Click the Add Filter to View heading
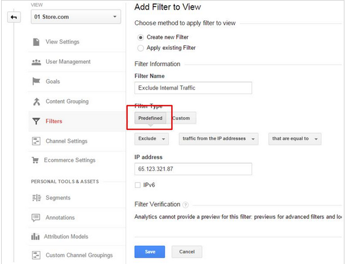The image size is (345, 264). click(167, 7)
